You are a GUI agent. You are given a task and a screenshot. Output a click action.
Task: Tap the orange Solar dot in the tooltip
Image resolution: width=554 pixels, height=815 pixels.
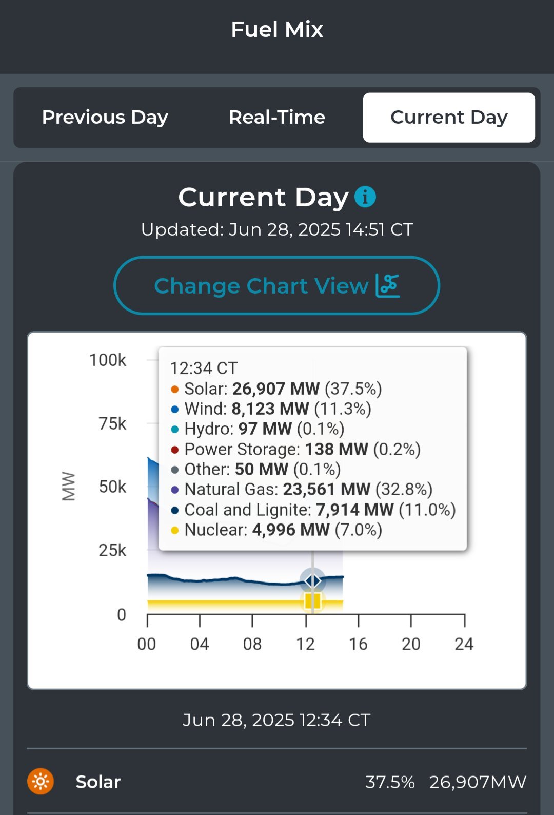click(x=175, y=389)
